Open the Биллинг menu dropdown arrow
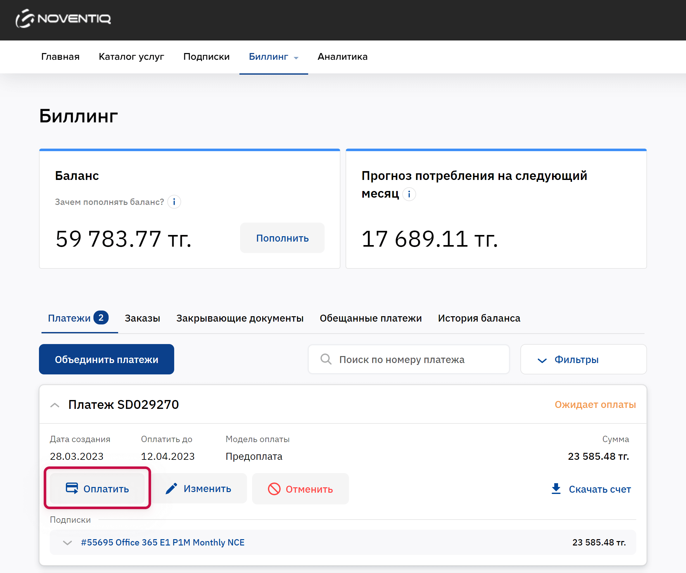This screenshot has width=686, height=573. click(296, 58)
